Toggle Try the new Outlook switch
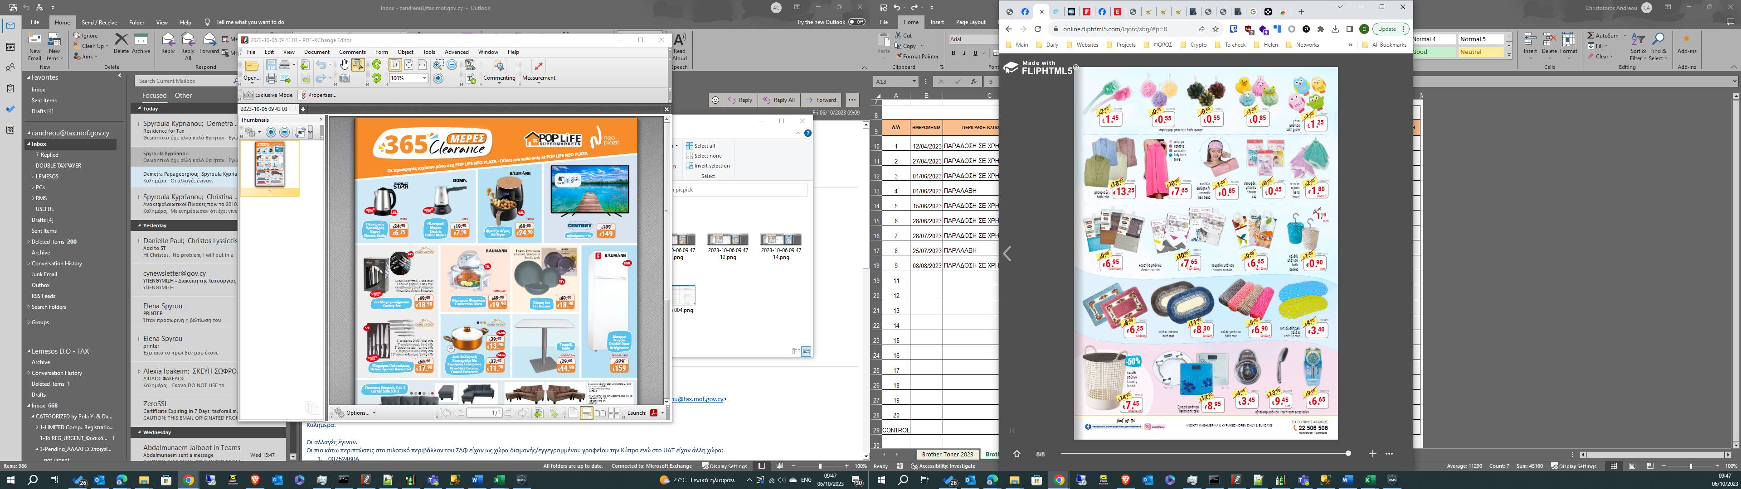Image resolution: width=1741 pixels, height=489 pixels. coord(856,22)
